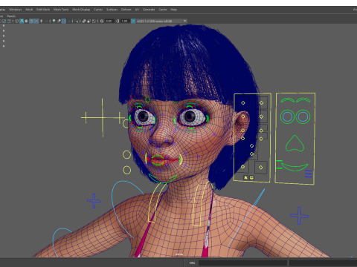
Task: Select the green smile mouth control curve
Action: point(295,167)
